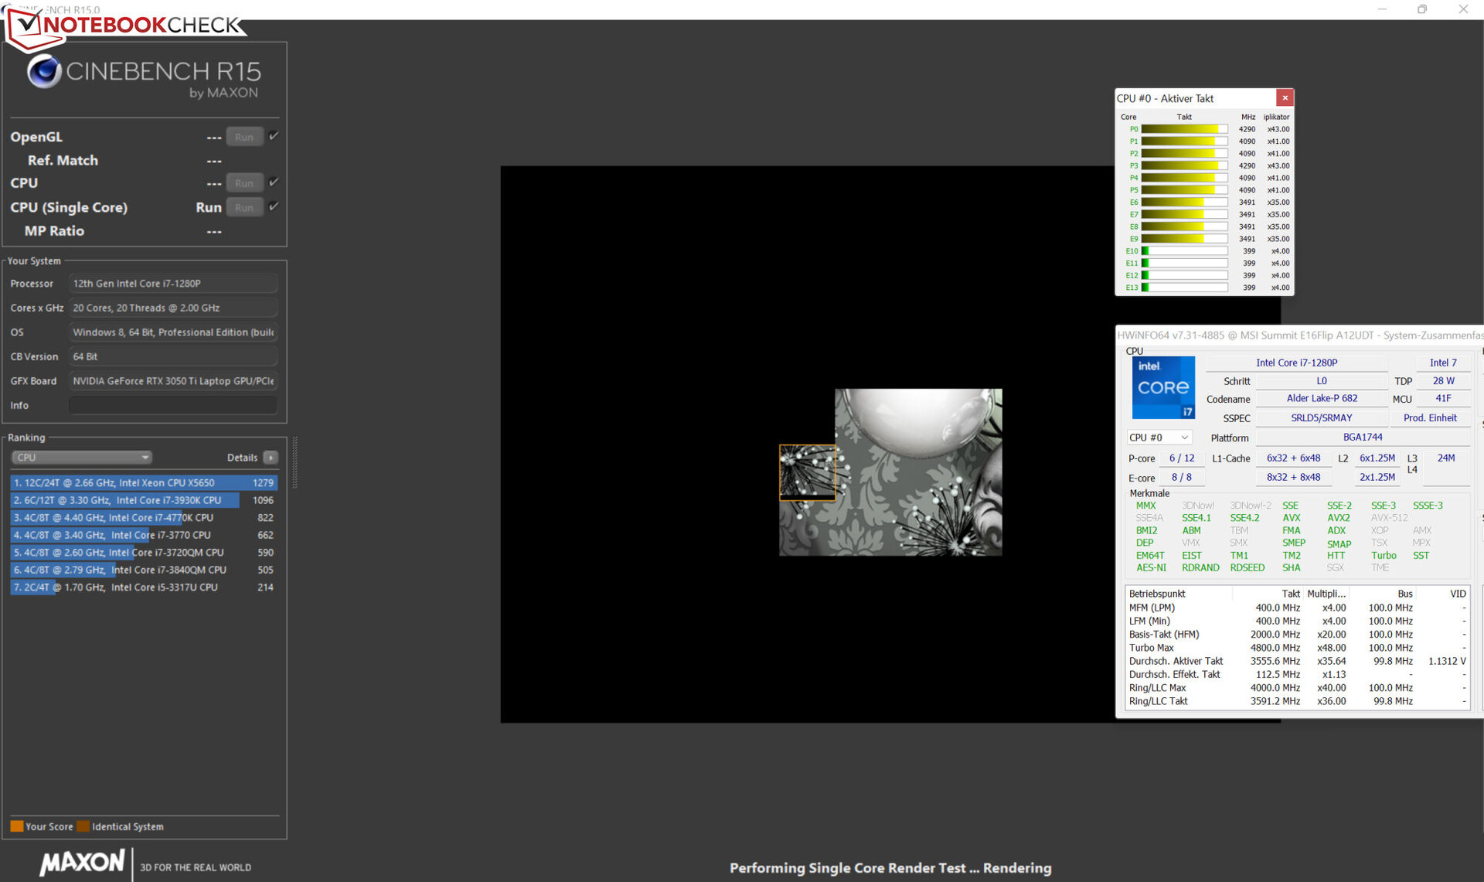The width and height of the screenshot is (1484, 882).
Task: Click the MAXON logo at bottom left
Action: pos(82,862)
